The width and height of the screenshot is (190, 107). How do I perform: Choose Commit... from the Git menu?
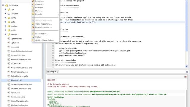point(39,4)
